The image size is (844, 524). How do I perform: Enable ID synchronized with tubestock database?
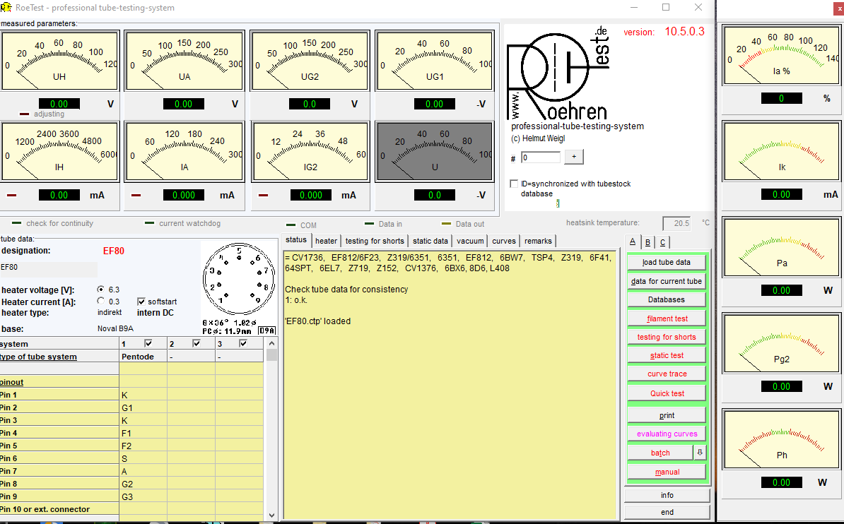[514, 184]
